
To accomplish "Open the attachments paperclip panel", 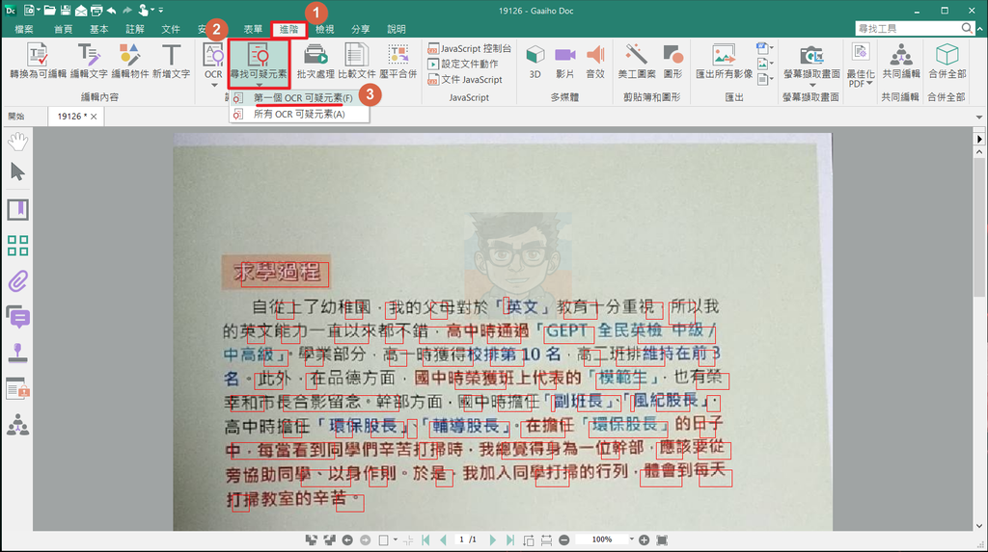I will pyautogui.click(x=17, y=281).
